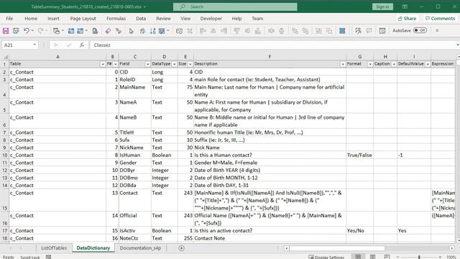Open the Developer ribbon tab
The width and height of the screenshot is (460, 259).
point(211,19)
